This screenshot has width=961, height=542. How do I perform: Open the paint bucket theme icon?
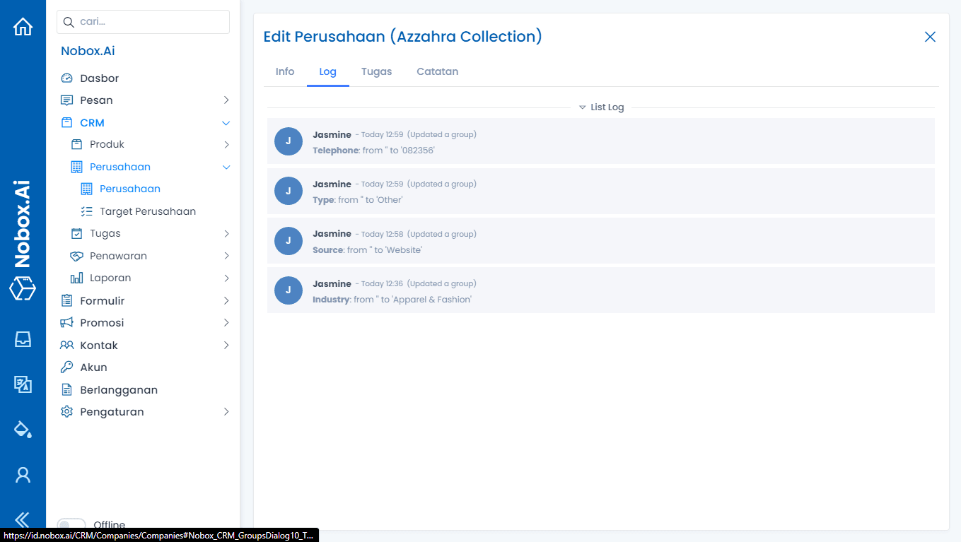[23, 429]
